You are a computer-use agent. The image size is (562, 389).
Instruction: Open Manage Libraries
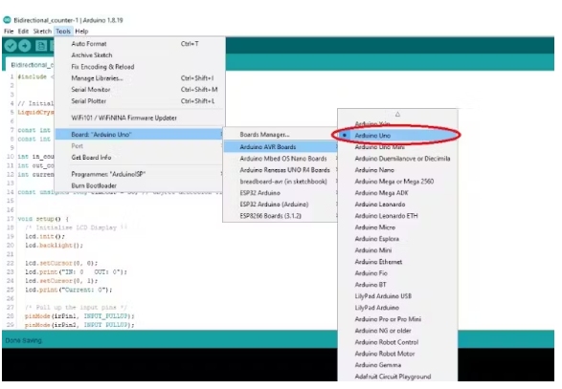point(140,78)
